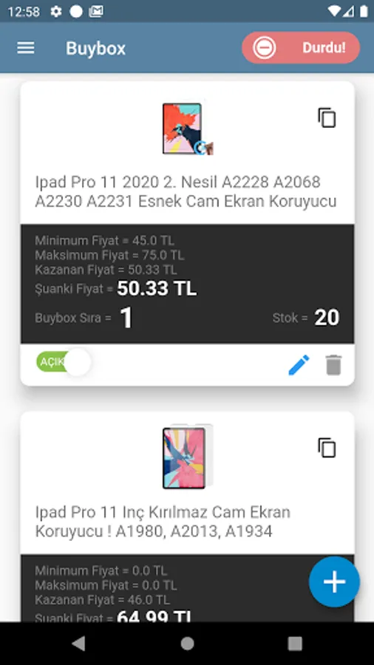Tap the Durdu! stop button
The height and width of the screenshot is (665, 374).
click(x=301, y=47)
